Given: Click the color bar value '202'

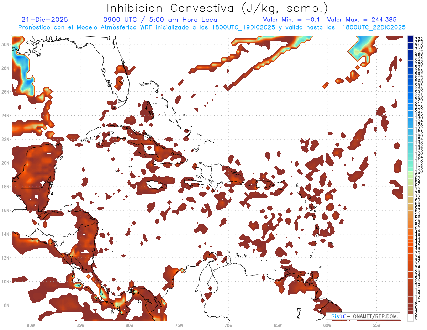Looking at the screenshot, I should (x=419, y=110).
